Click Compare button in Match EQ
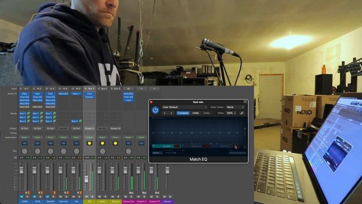Image resolution: width=362 pixels, height=204 pixels. click(x=183, y=113)
